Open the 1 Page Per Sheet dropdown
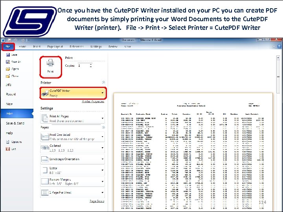This screenshot has height=212, width=283. pyautogui.click(x=72, y=192)
